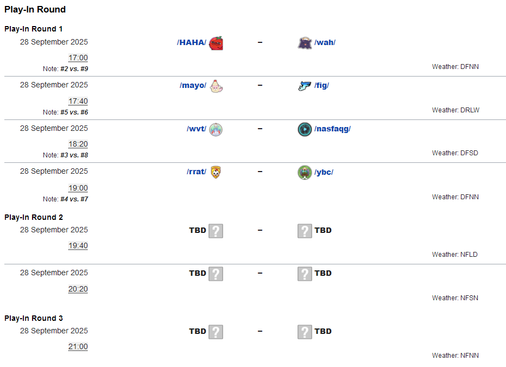506x367 pixels.
Task: Visit the /wvt/ team page
Action: (x=197, y=129)
